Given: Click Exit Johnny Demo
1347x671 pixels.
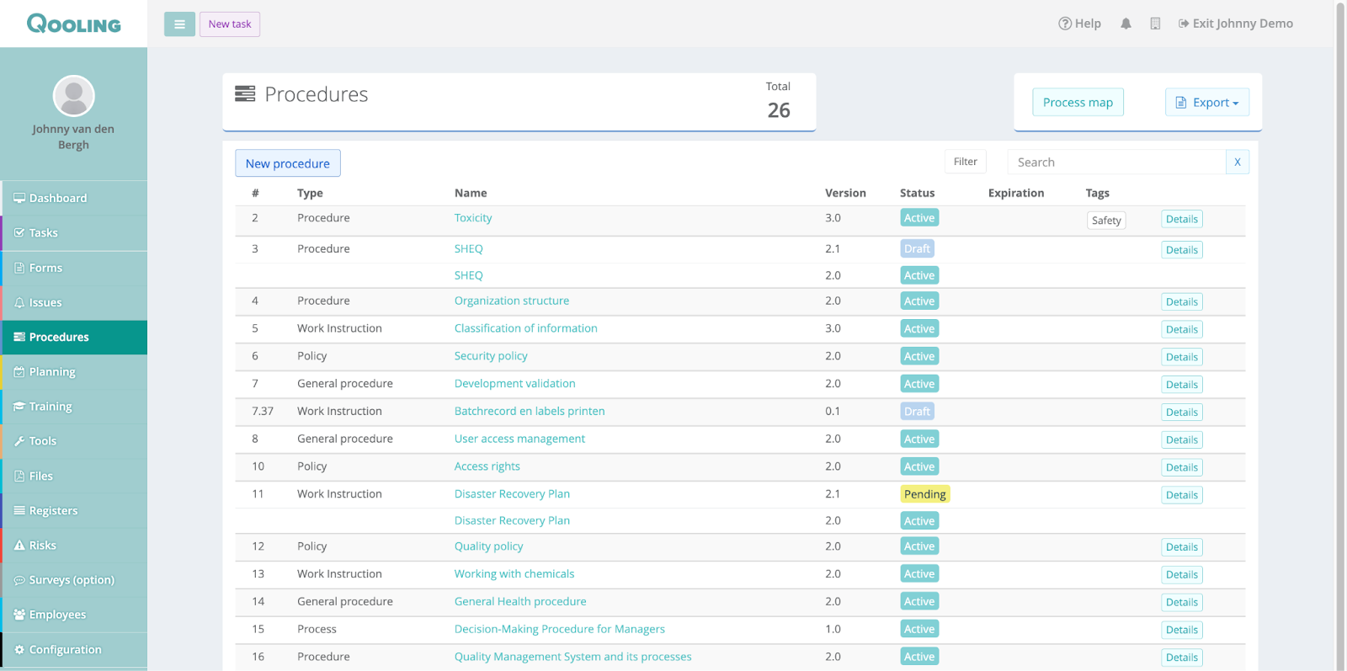Looking at the screenshot, I should (x=1235, y=24).
